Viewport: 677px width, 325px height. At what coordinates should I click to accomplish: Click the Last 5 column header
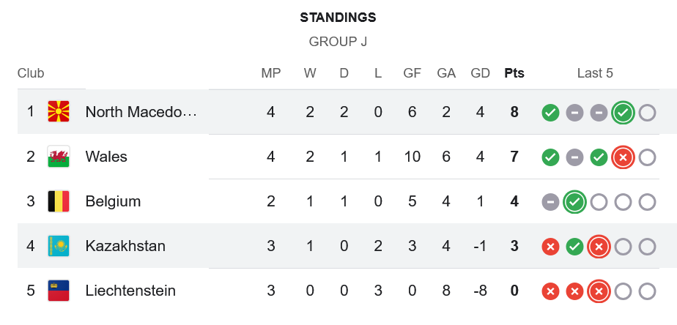(595, 73)
